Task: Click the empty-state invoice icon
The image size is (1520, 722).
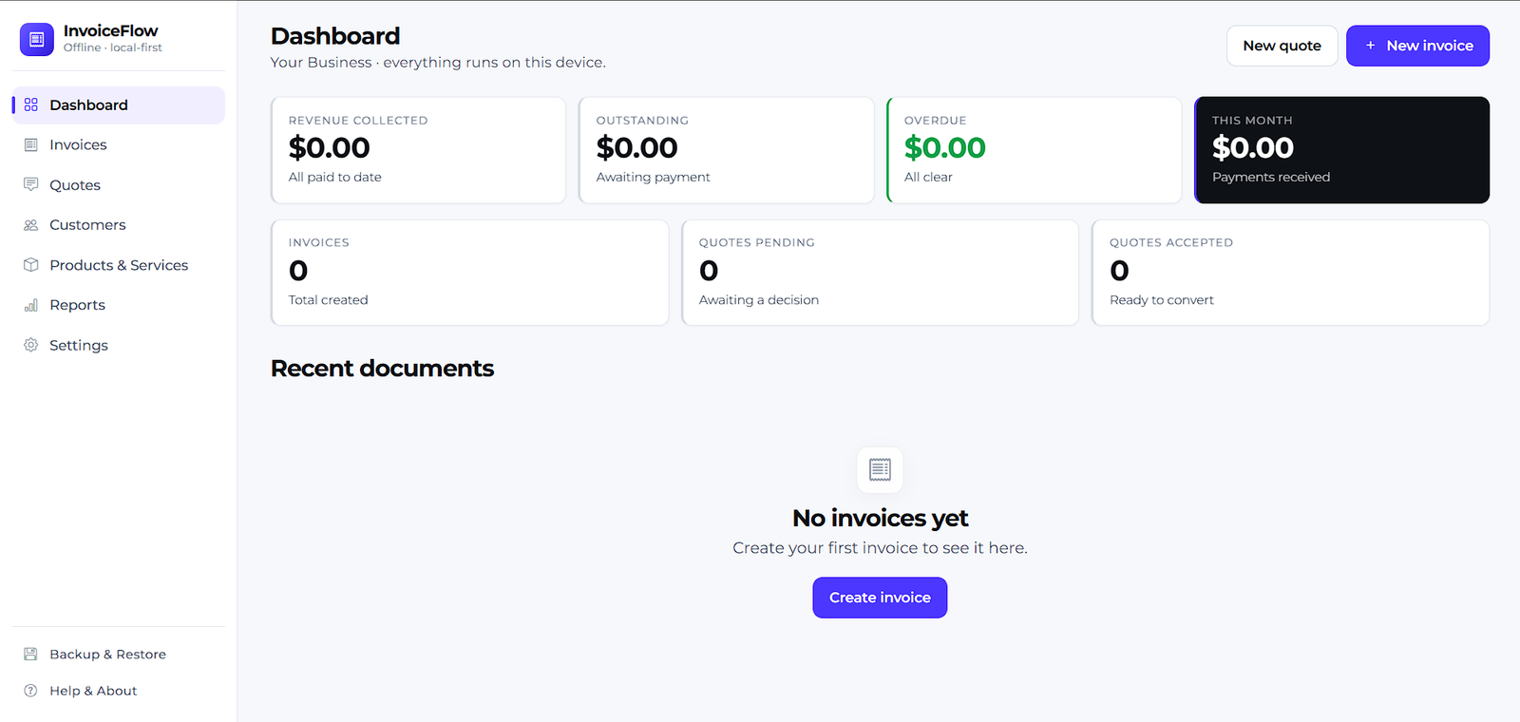Action: pos(880,469)
